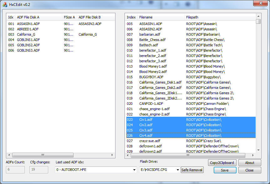Click the Safe Removal button

pyautogui.click(x=192, y=170)
